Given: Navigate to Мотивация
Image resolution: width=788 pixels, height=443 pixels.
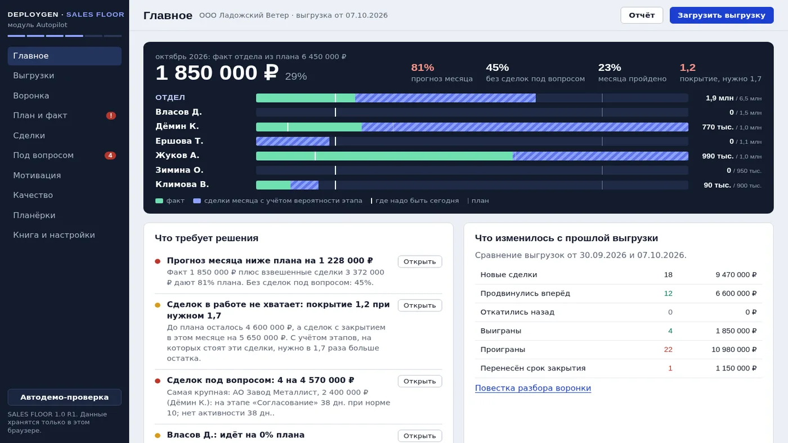Looking at the screenshot, I should click(x=65, y=175).
